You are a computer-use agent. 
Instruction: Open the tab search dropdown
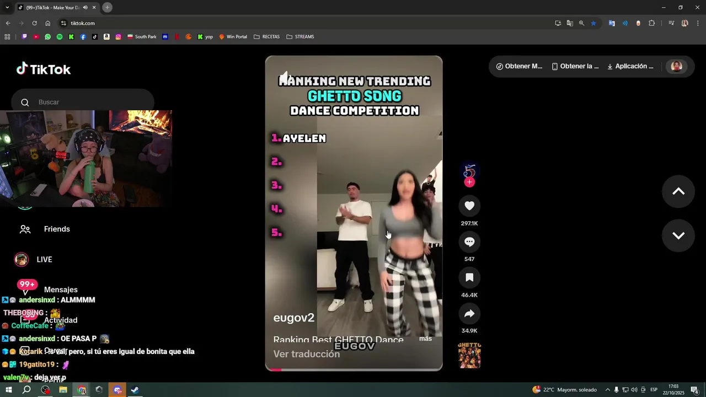point(7,7)
